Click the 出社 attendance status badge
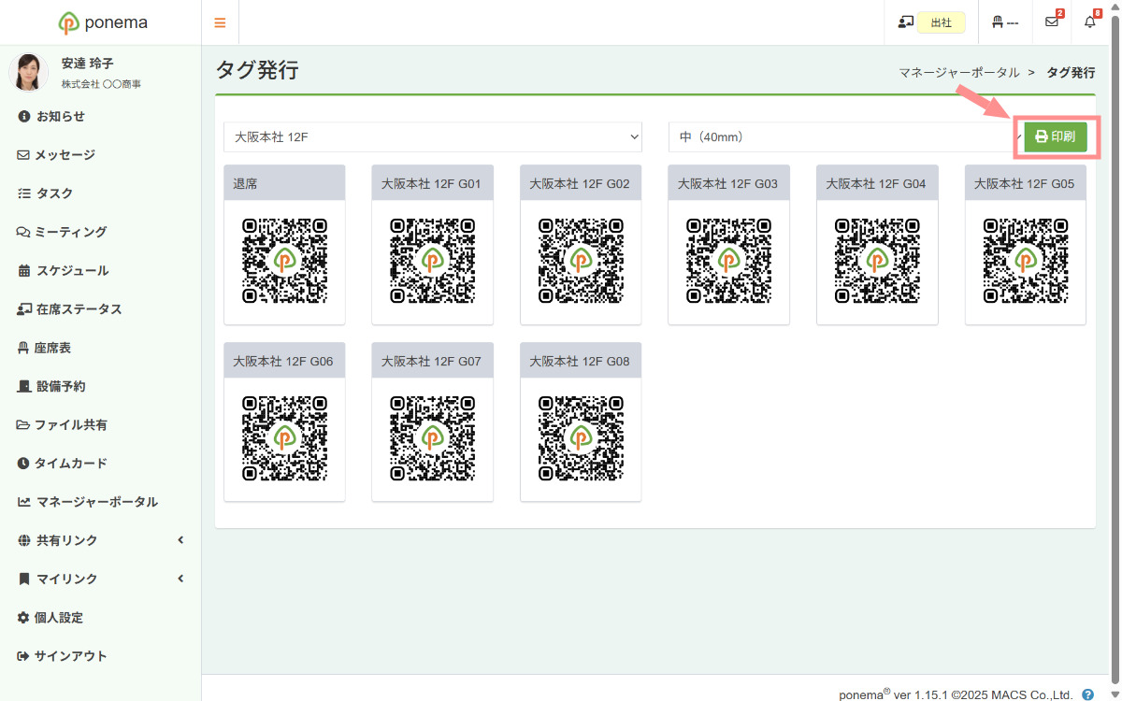 (x=940, y=22)
